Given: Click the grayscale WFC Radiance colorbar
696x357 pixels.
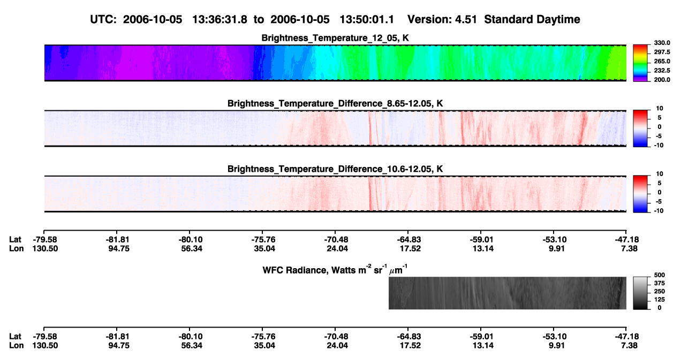Looking at the screenshot, I should click(641, 293).
